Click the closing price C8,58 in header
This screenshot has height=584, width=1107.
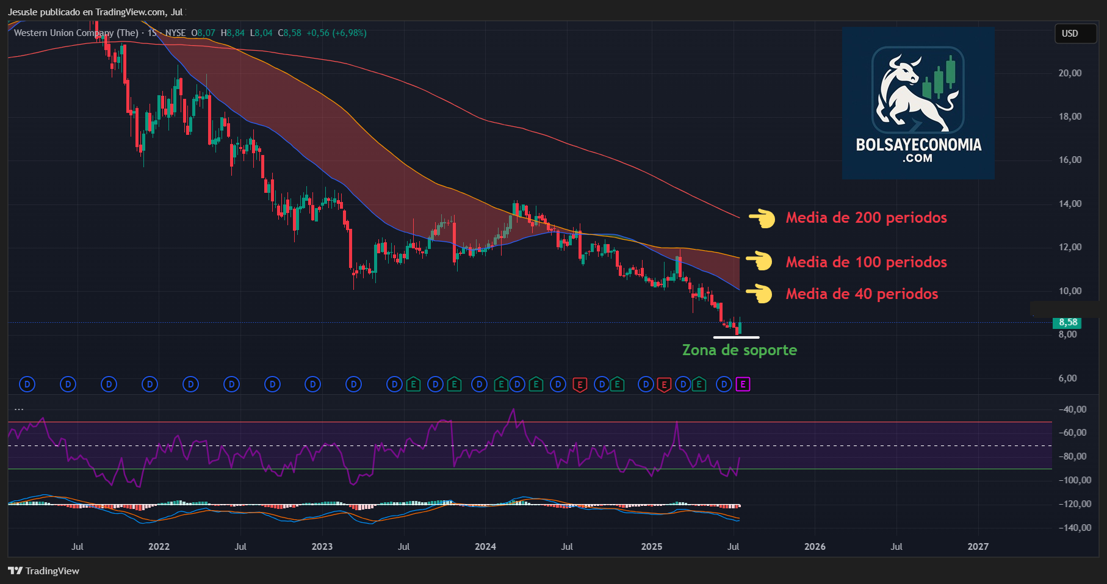(x=289, y=33)
